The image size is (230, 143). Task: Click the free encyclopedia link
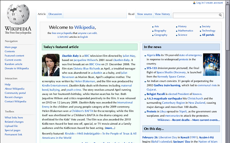tap(62, 33)
